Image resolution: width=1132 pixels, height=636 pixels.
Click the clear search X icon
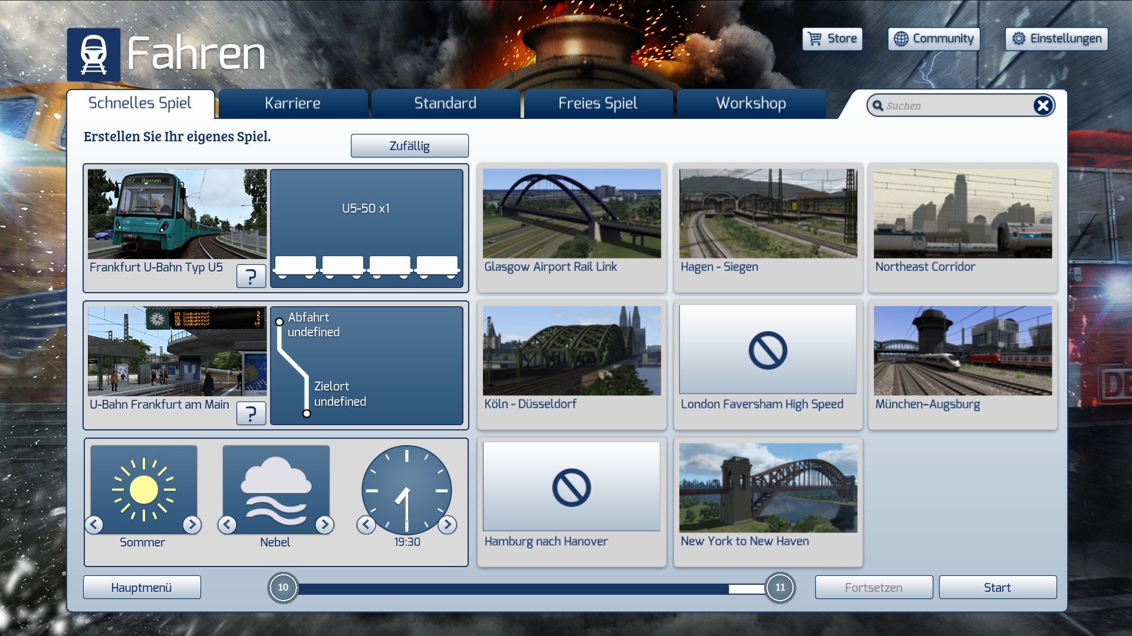[1042, 105]
